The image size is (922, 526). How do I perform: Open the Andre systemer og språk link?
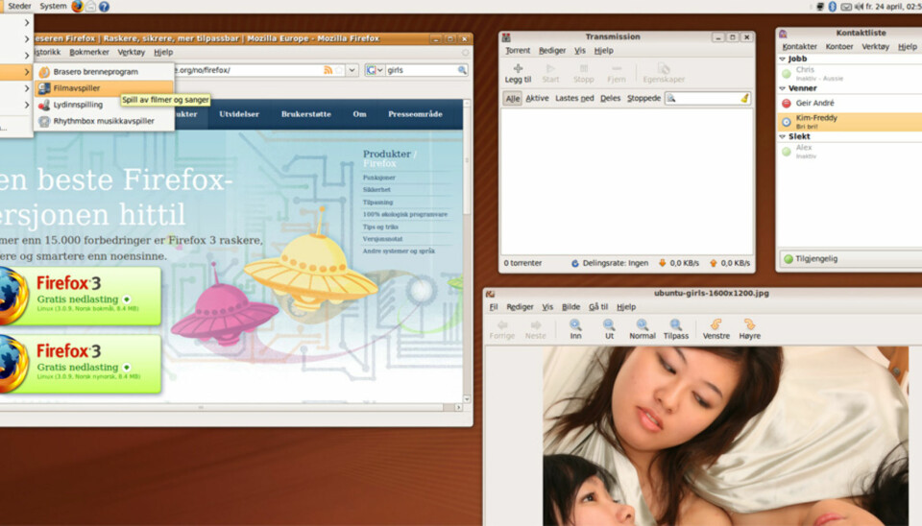point(399,251)
